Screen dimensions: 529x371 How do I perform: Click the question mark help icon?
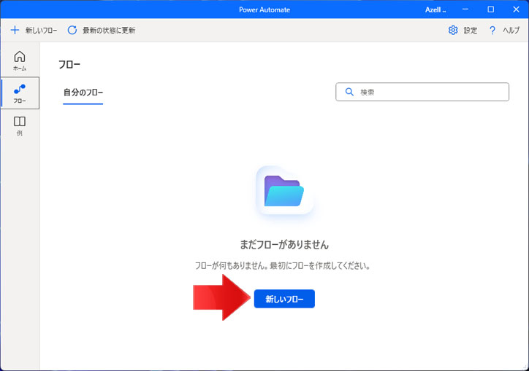[x=492, y=30]
